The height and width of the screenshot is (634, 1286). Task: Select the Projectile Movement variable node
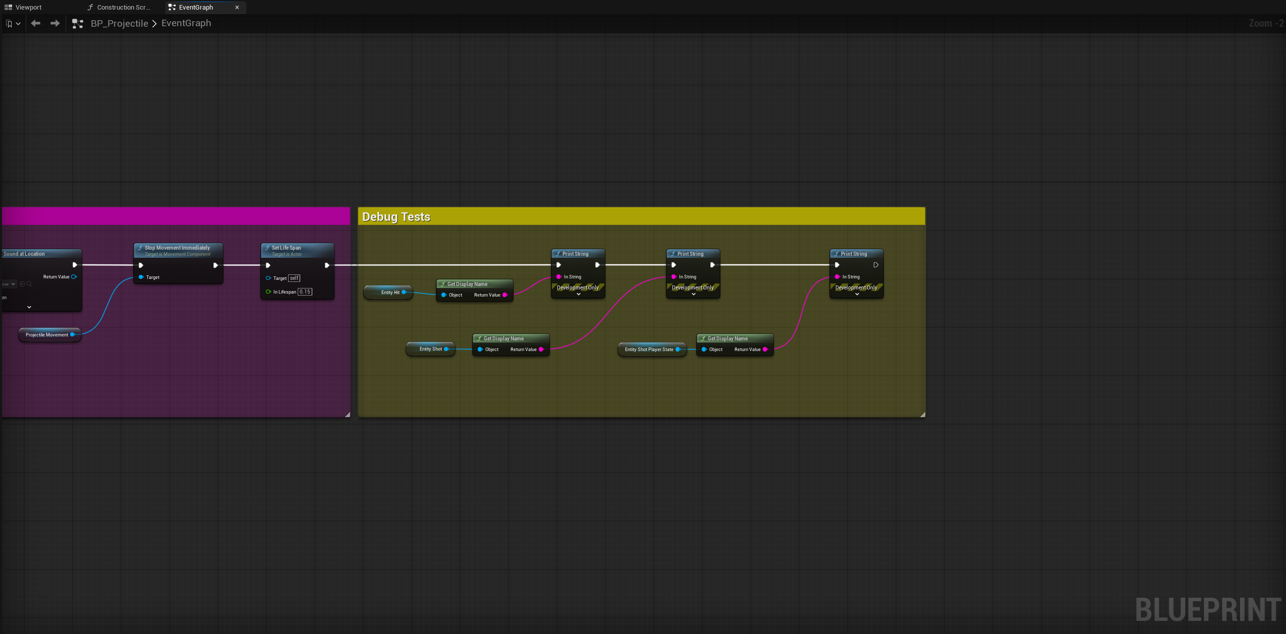pos(49,334)
